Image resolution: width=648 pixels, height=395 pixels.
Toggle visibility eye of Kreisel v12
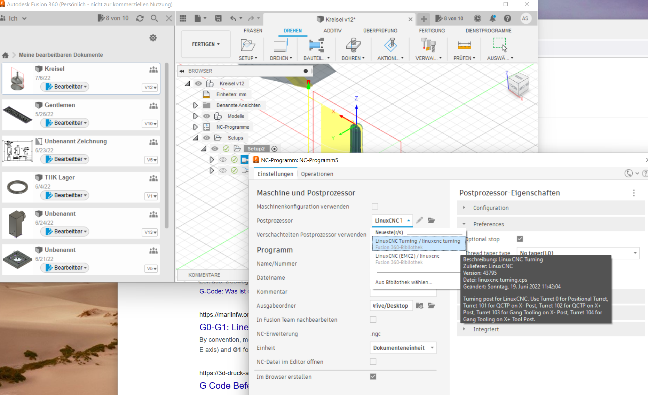[x=198, y=83]
